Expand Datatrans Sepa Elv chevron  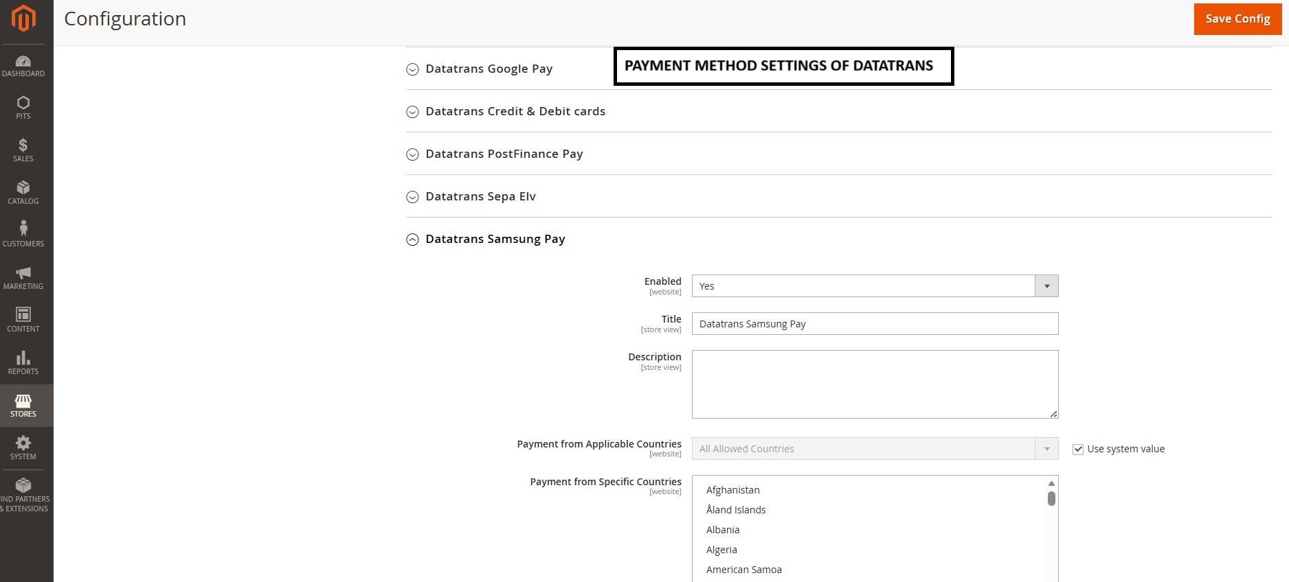point(412,197)
